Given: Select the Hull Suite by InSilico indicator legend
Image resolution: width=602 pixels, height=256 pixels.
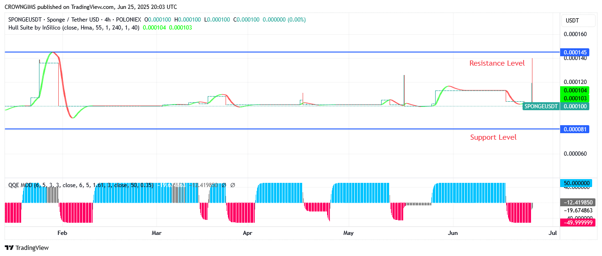Looking at the screenshot, I should (74, 28).
